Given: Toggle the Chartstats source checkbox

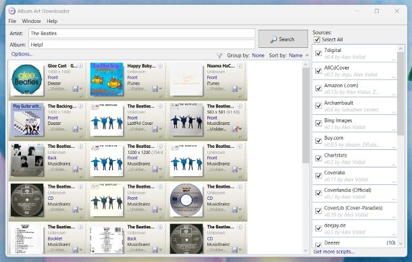Looking at the screenshot, I should click(x=319, y=158).
